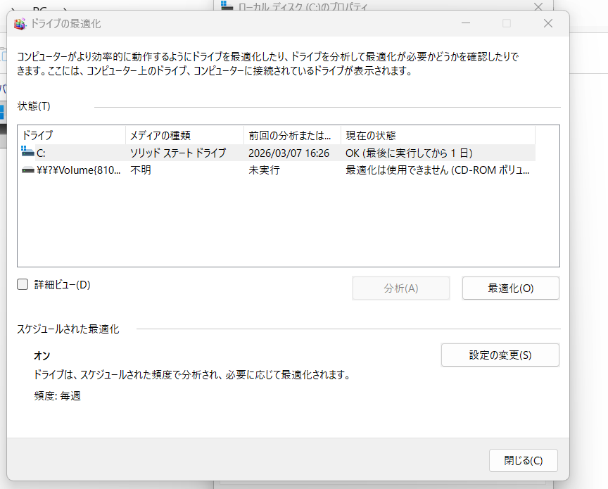
Task: Sort by the ドライブ column header
Action: click(70, 135)
